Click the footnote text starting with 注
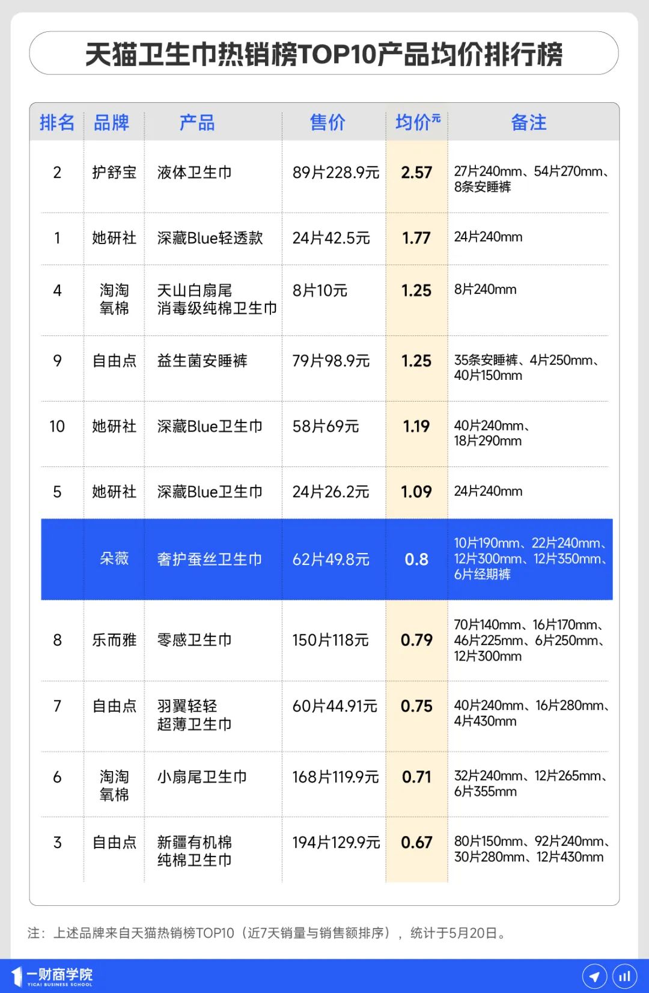Image resolution: width=649 pixels, height=993 pixels. point(268,933)
